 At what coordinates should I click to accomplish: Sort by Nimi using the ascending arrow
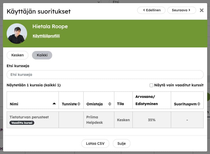point(54,104)
